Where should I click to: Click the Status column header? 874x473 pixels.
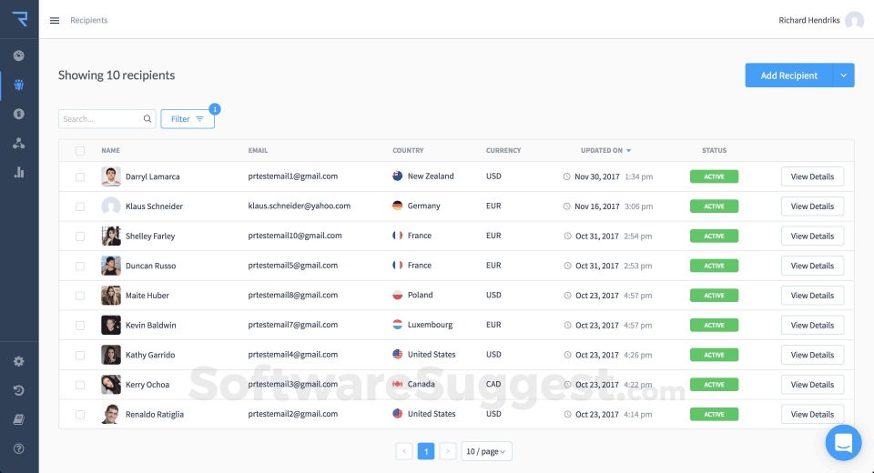click(x=714, y=150)
